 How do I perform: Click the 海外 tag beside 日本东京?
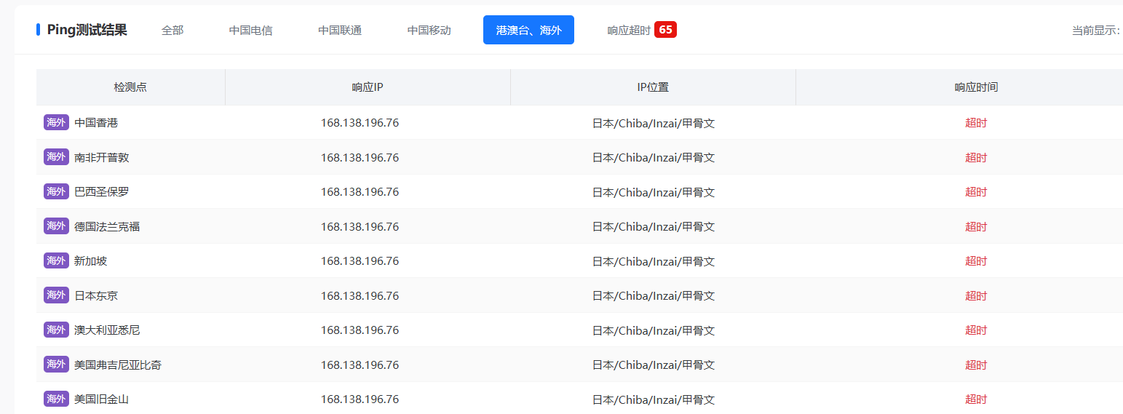tap(56, 295)
